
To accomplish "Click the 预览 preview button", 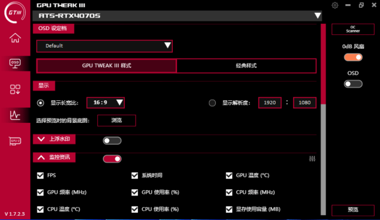I will pos(353,210).
